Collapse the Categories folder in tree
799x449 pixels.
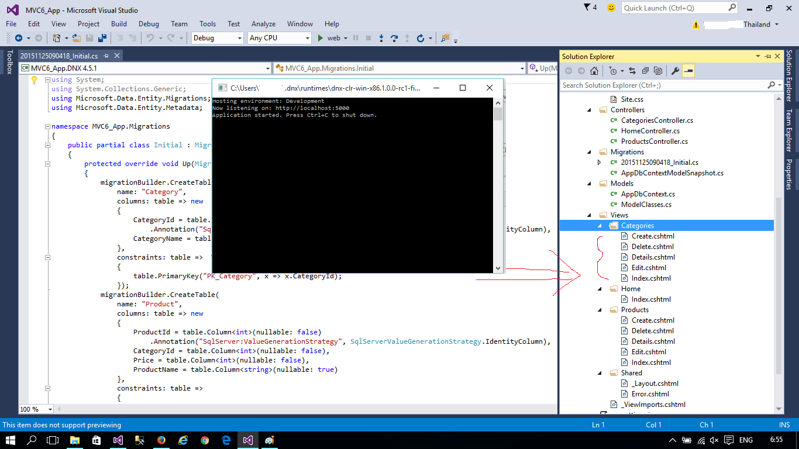coord(599,226)
